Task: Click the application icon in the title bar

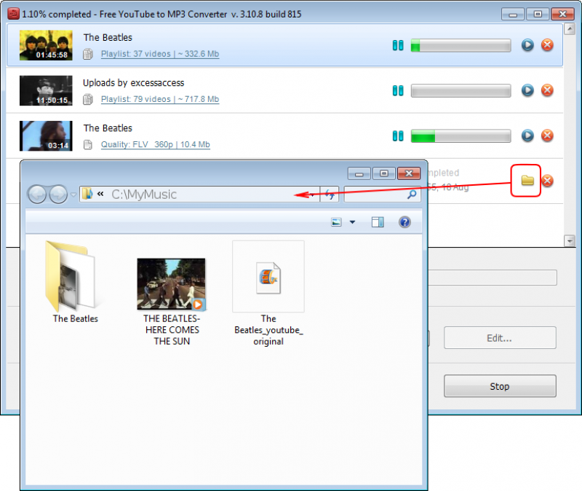Action: pyautogui.click(x=13, y=14)
